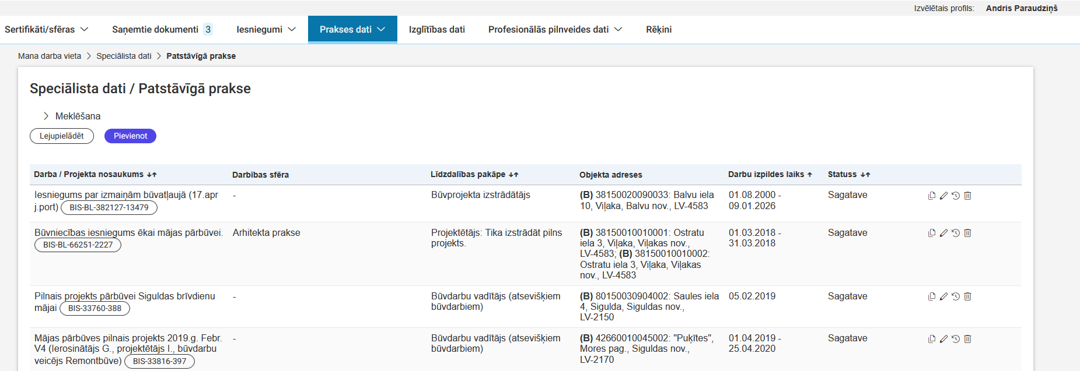Edit the BIS-BL-382127-13479 entry with pencil icon
Viewport: 1080px width, 371px height.
(x=943, y=196)
